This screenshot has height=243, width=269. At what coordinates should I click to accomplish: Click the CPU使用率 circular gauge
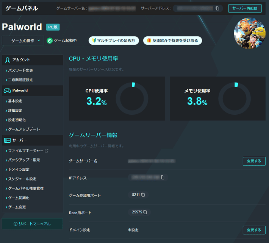tap(132, 98)
